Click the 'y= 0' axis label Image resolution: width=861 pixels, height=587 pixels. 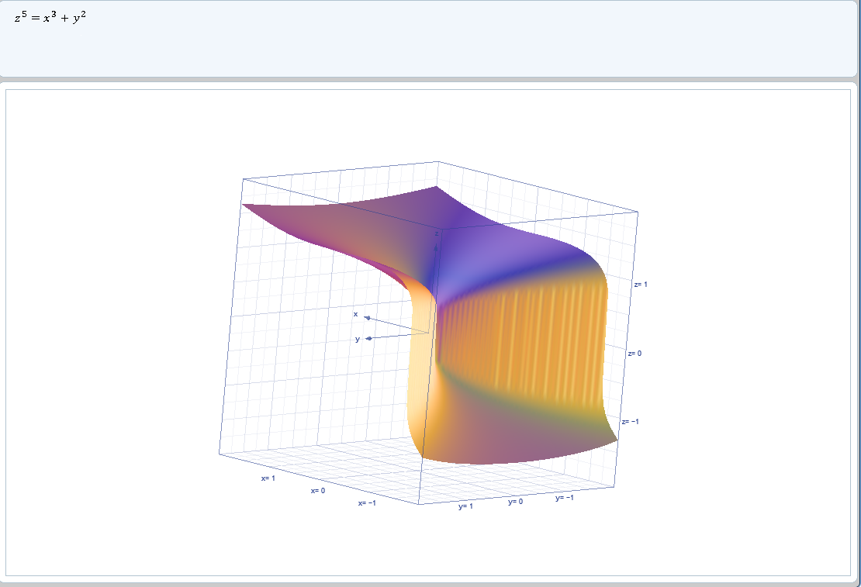pos(515,502)
